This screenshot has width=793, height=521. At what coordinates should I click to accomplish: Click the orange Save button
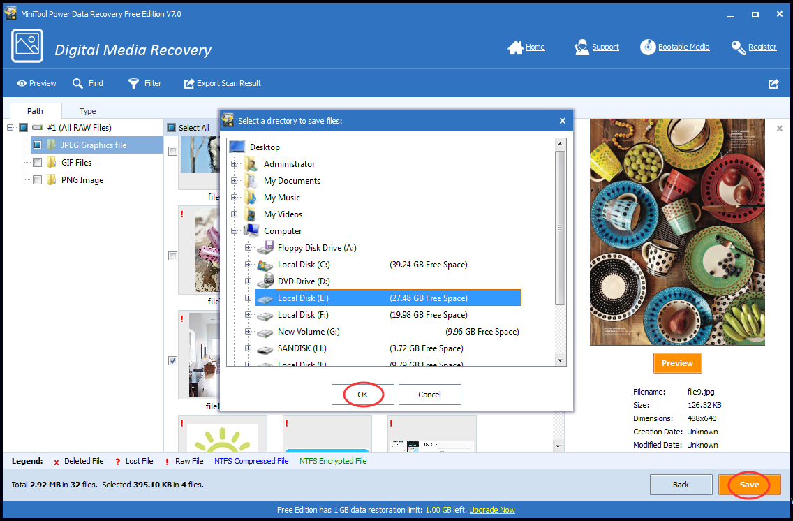click(x=750, y=485)
